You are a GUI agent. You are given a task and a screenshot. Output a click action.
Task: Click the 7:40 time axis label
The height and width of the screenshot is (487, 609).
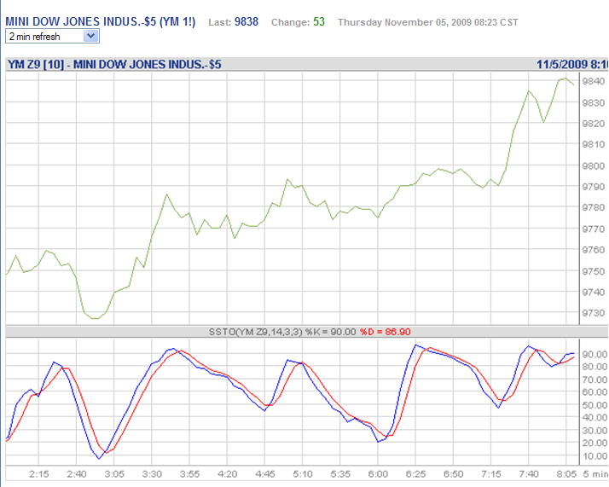pos(529,474)
